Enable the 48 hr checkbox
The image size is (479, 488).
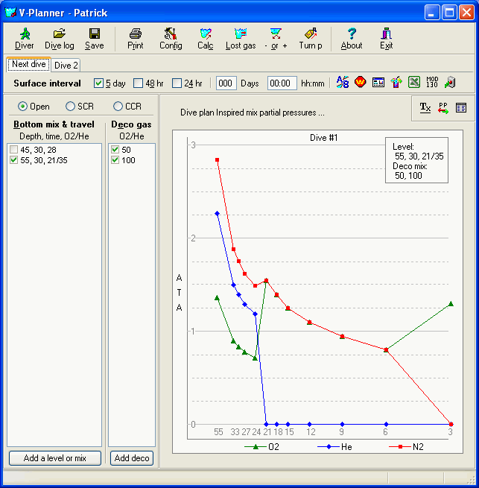pyautogui.click(x=138, y=83)
